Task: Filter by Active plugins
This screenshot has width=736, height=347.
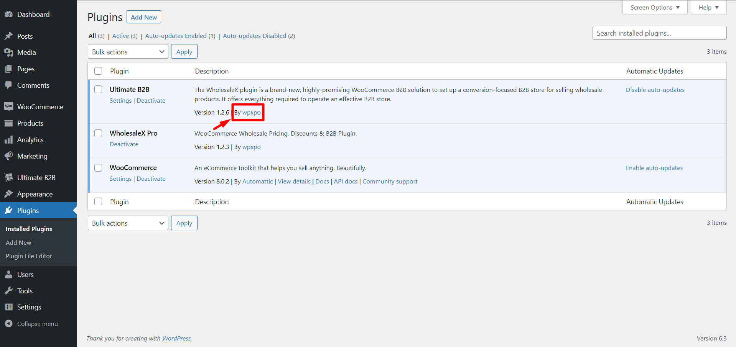Action: 120,36
